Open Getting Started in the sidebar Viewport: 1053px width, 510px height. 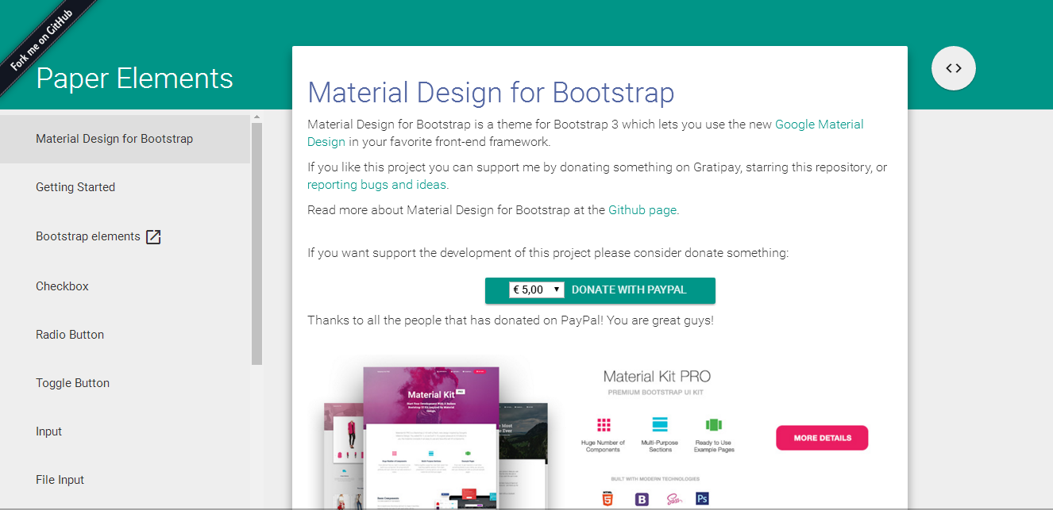[125, 187]
